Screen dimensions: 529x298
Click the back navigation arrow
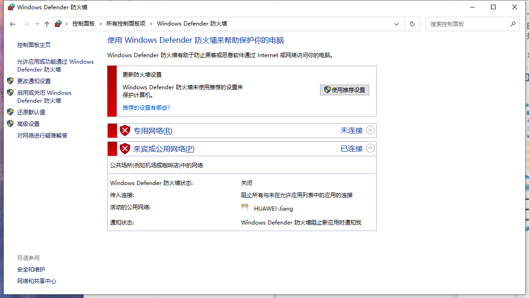[x=13, y=24]
